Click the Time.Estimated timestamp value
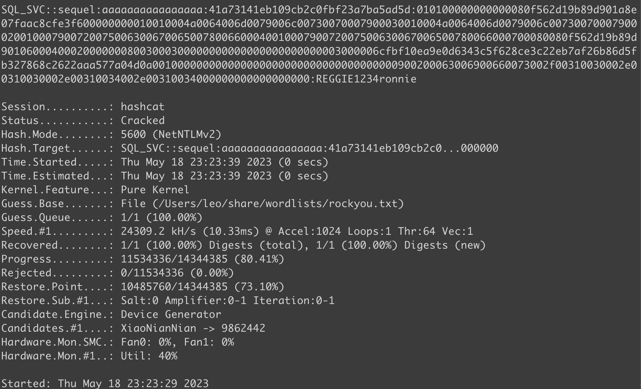The width and height of the screenshot is (641, 389). 225,176
